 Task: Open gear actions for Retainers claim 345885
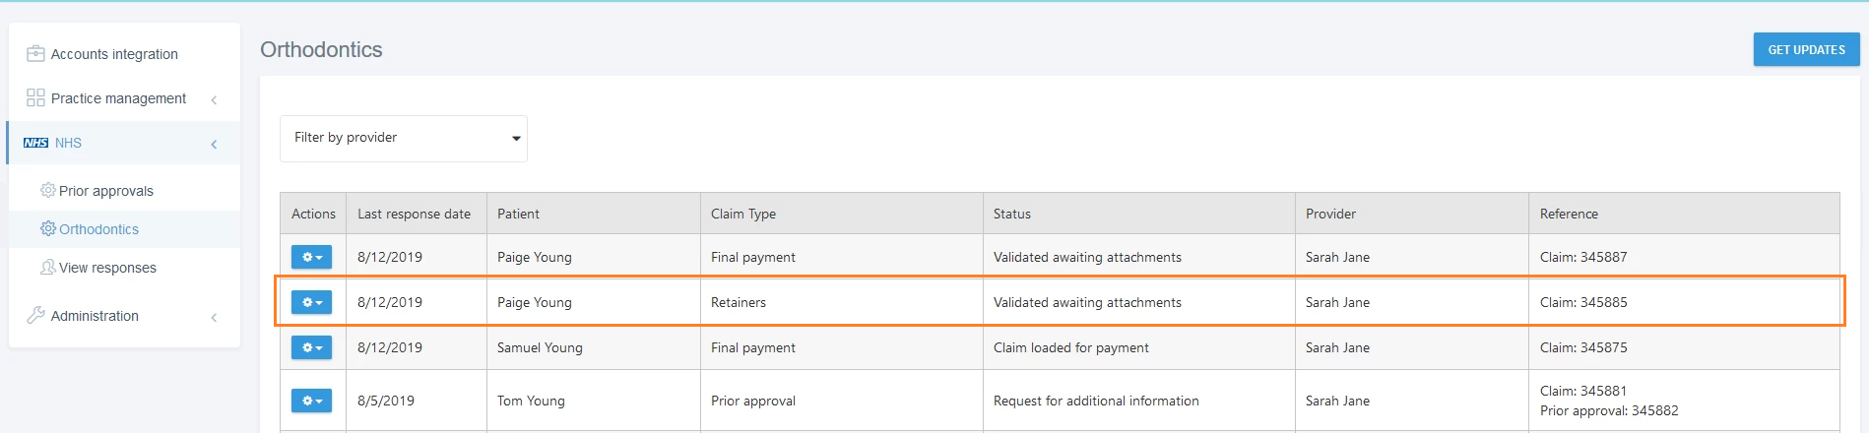coord(311,302)
